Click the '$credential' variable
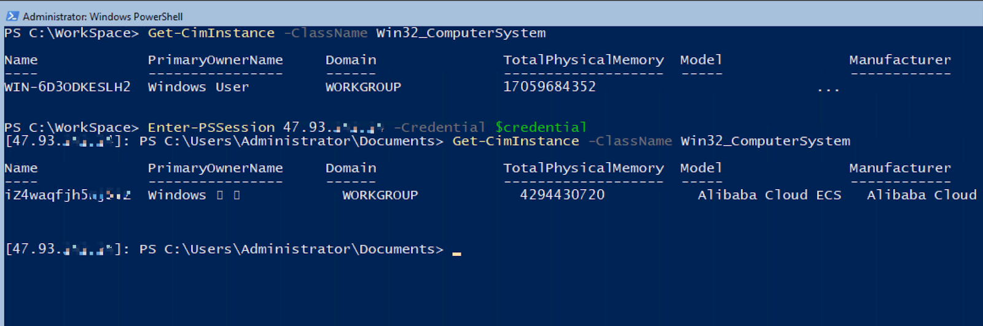This screenshot has width=983, height=326. pos(541,127)
